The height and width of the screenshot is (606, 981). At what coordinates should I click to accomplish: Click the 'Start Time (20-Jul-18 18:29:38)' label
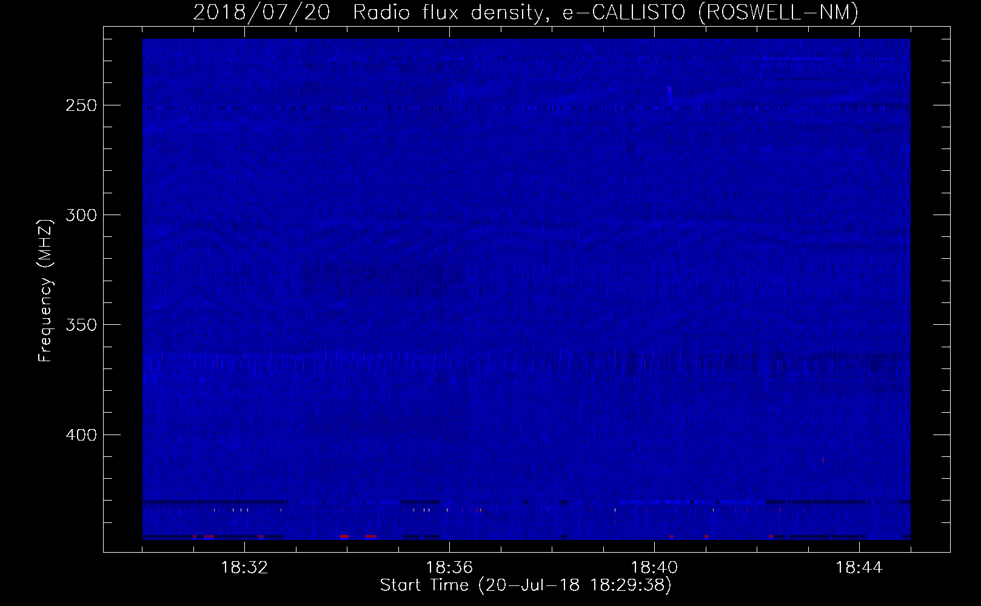click(x=526, y=585)
